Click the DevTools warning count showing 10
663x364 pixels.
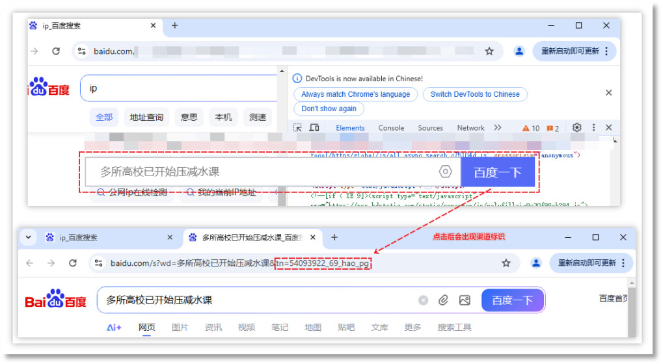531,128
